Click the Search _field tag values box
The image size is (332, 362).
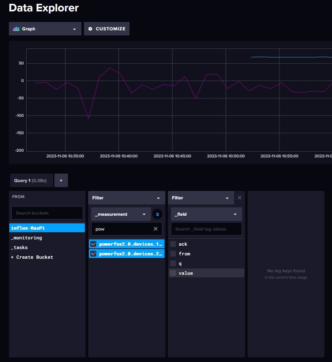pos(206,229)
